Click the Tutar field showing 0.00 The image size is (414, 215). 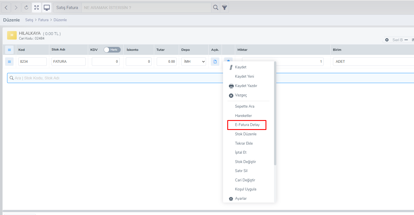(167, 62)
